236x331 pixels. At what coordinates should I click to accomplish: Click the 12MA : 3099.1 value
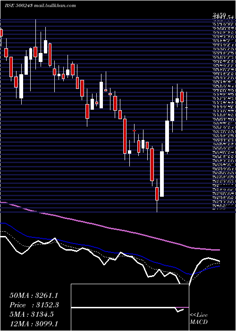pyautogui.click(x=34, y=324)
